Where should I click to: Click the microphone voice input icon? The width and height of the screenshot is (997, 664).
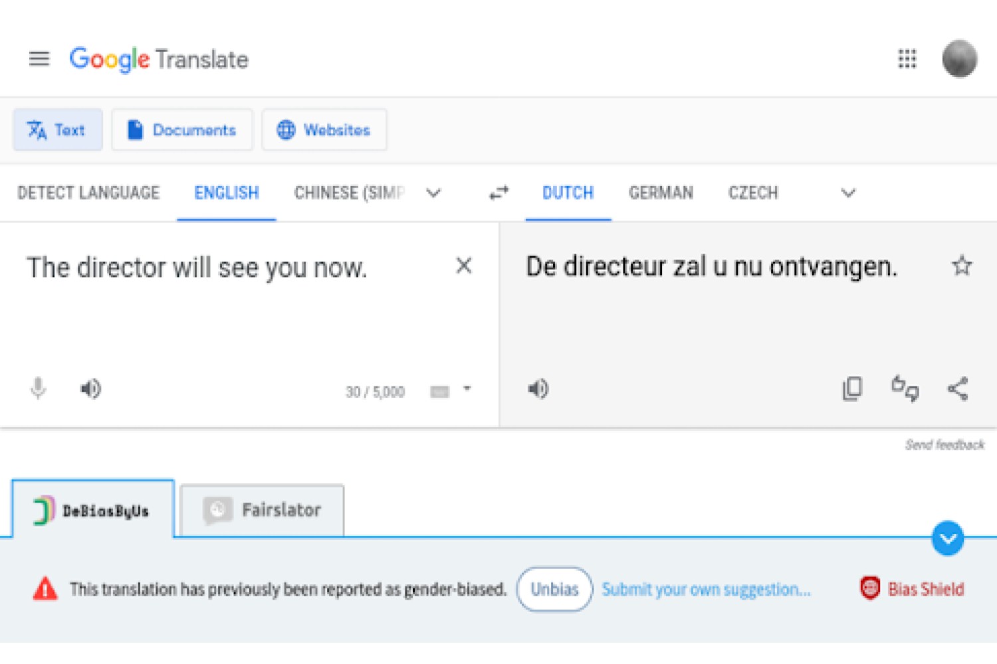39,388
